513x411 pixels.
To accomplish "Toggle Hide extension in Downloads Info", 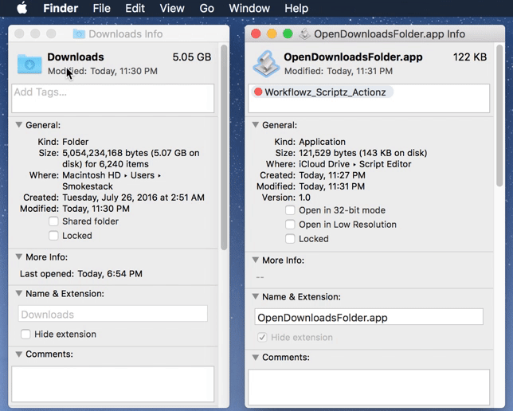I will point(25,334).
